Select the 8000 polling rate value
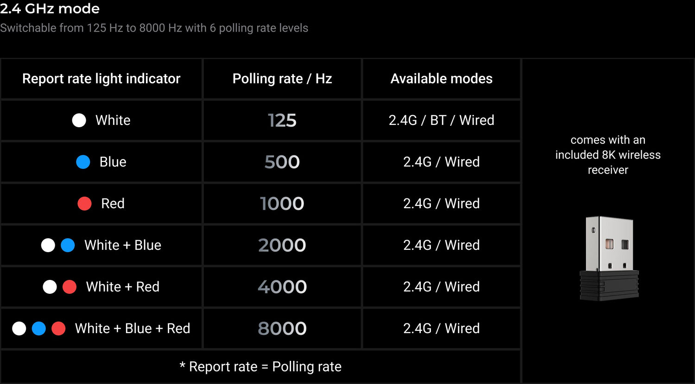This screenshot has height=384, width=695. (x=282, y=329)
